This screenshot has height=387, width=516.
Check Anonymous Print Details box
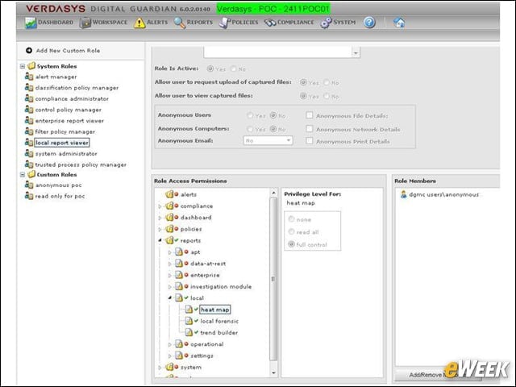(310, 141)
